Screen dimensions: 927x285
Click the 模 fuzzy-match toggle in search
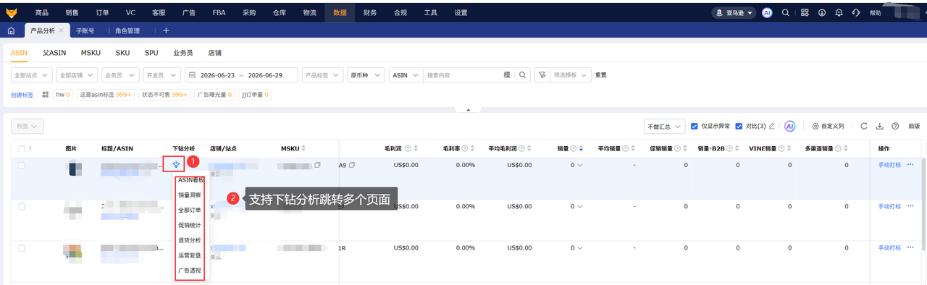(x=507, y=75)
